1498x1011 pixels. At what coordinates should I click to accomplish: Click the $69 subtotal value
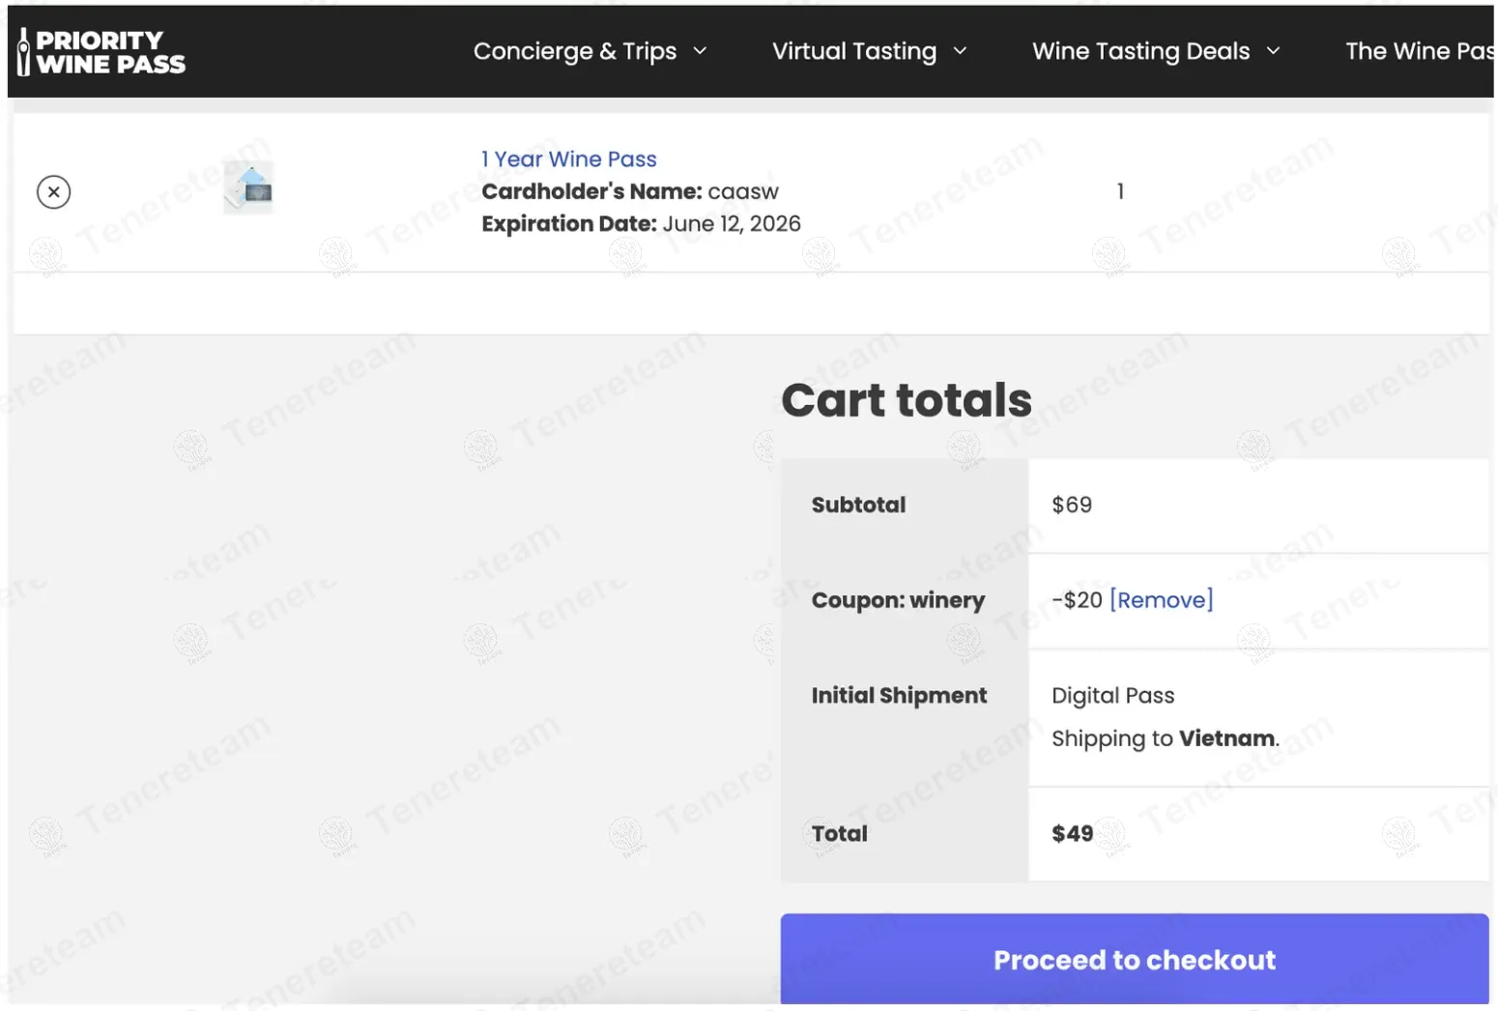pyautogui.click(x=1072, y=505)
